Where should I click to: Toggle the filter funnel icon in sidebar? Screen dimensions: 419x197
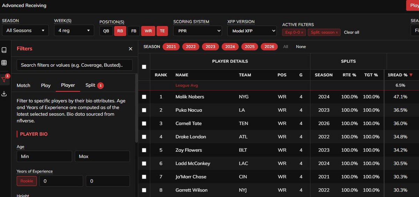(4, 79)
